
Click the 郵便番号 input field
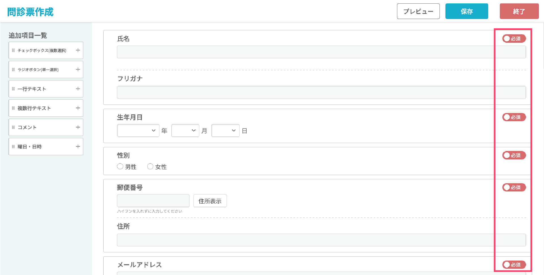[x=153, y=201]
